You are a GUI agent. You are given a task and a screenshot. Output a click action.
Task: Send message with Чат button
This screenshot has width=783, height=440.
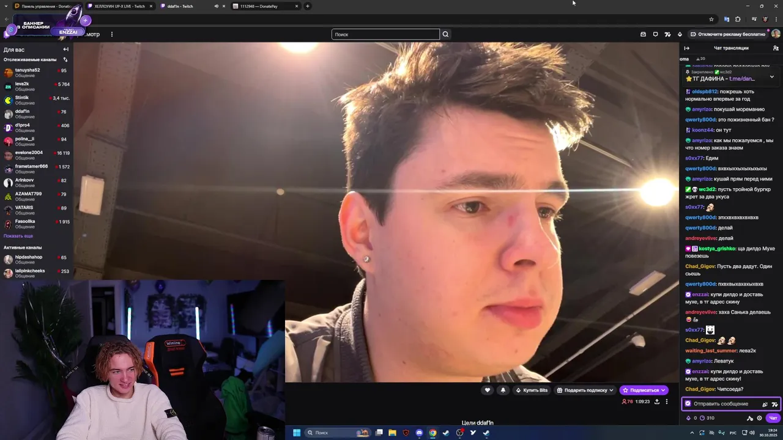(773, 418)
